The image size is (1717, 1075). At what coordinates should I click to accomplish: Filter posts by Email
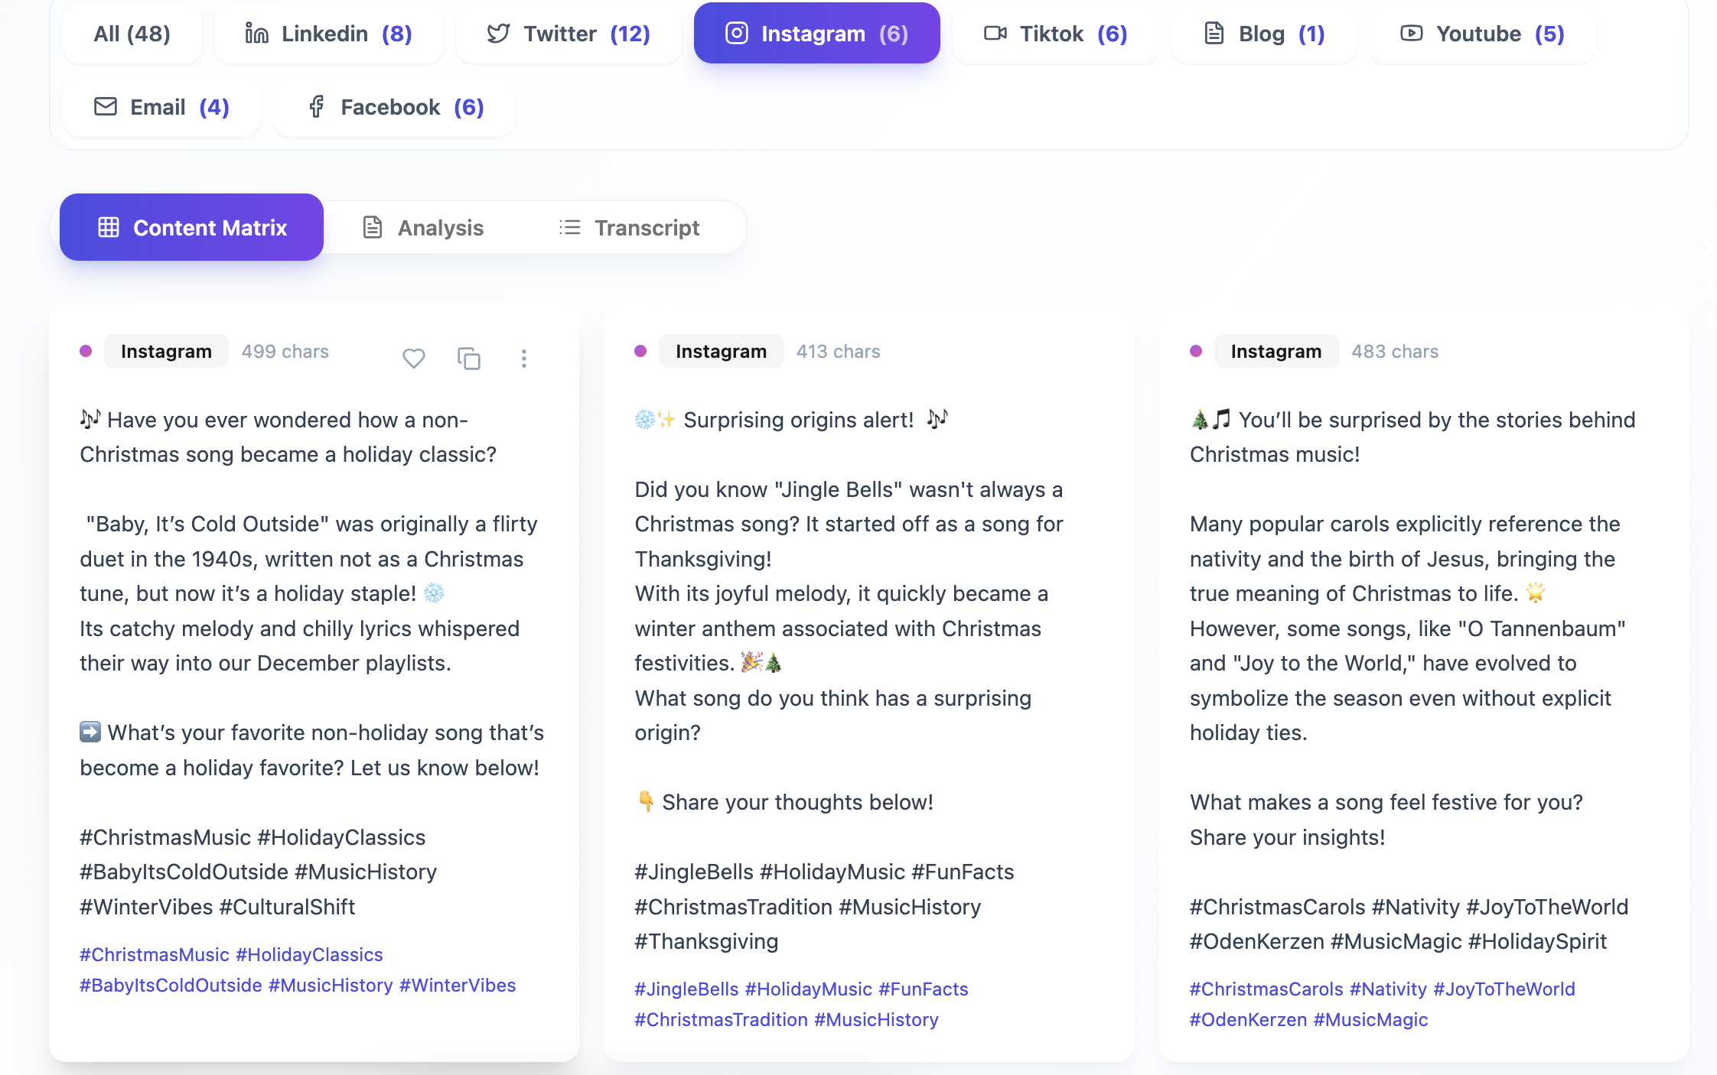point(161,106)
